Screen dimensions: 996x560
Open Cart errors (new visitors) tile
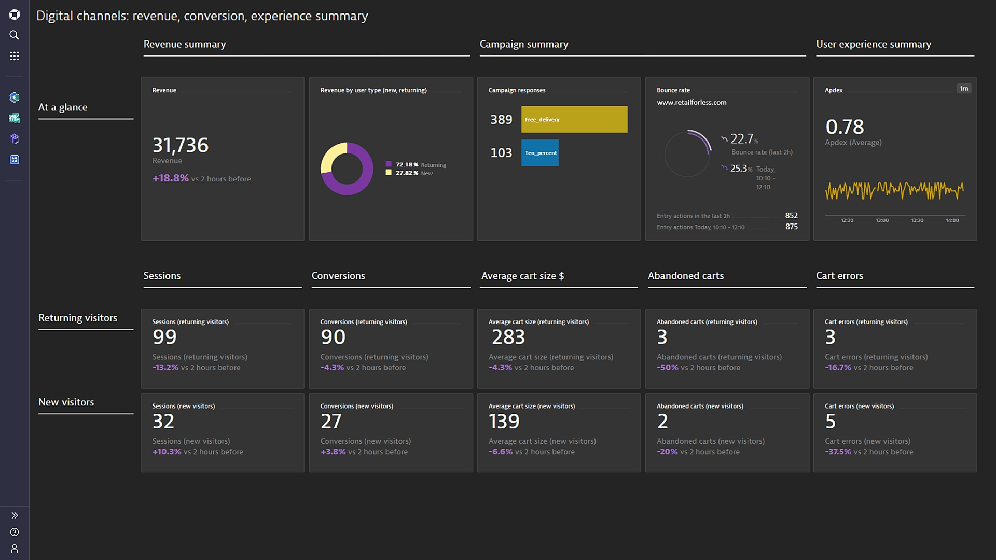(x=895, y=432)
